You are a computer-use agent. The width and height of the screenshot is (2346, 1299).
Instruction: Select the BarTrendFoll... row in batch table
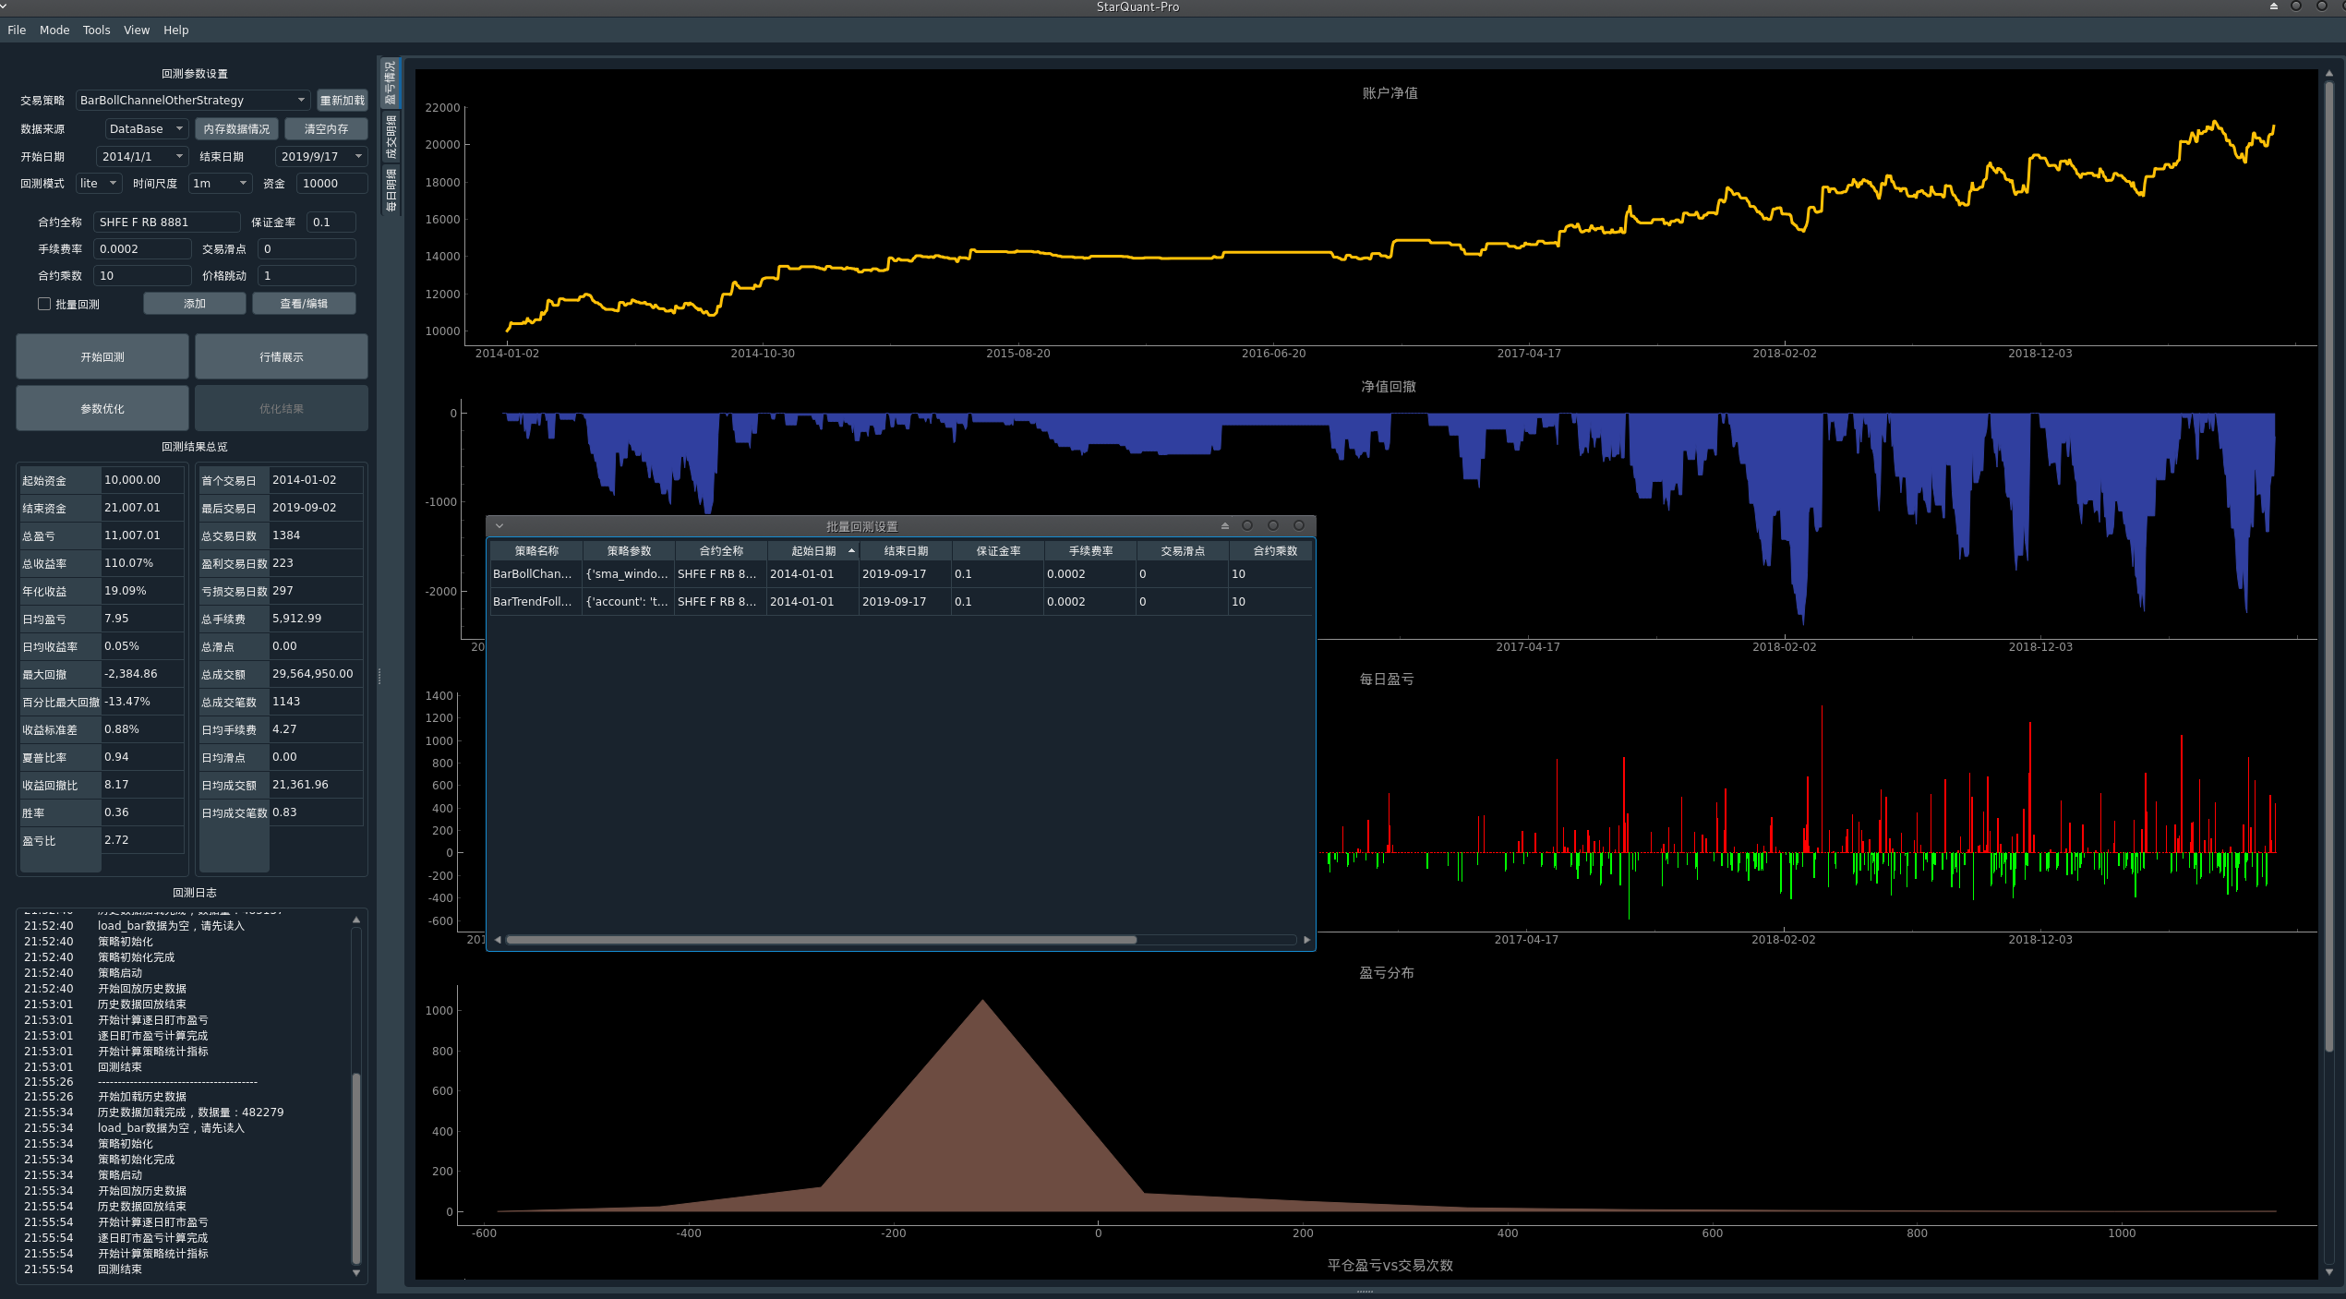tap(533, 602)
